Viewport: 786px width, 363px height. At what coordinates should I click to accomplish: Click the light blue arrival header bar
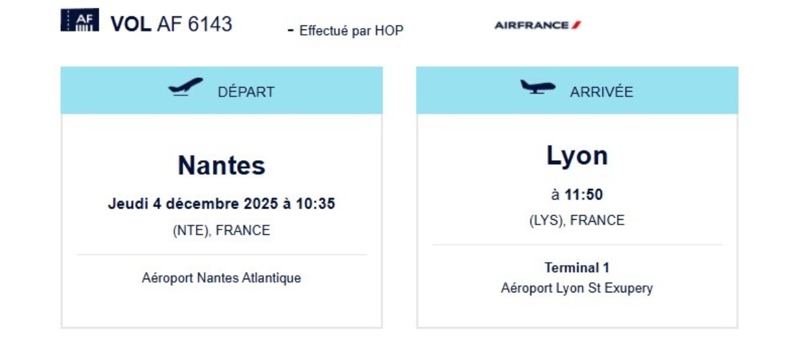point(577,90)
